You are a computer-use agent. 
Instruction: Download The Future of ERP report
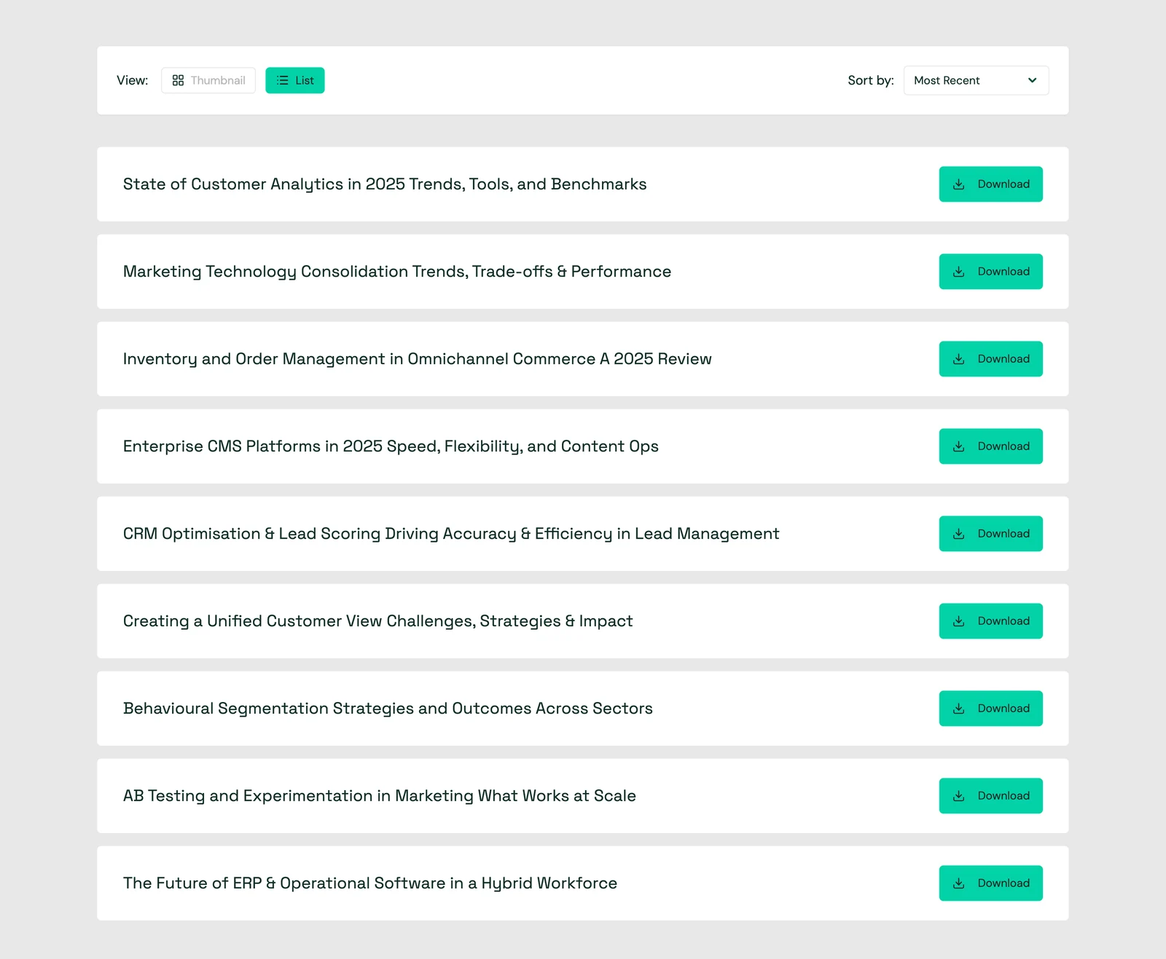[990, 883]
